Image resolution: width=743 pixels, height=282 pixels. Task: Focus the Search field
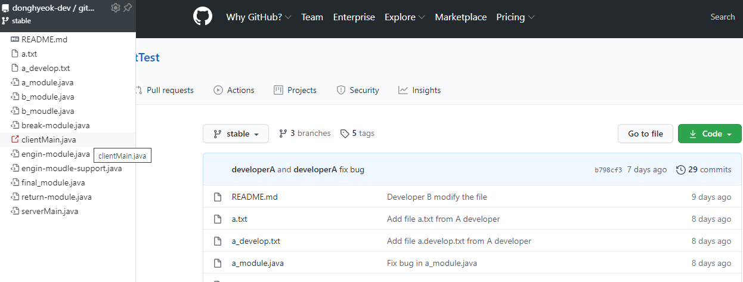[723, 17]
